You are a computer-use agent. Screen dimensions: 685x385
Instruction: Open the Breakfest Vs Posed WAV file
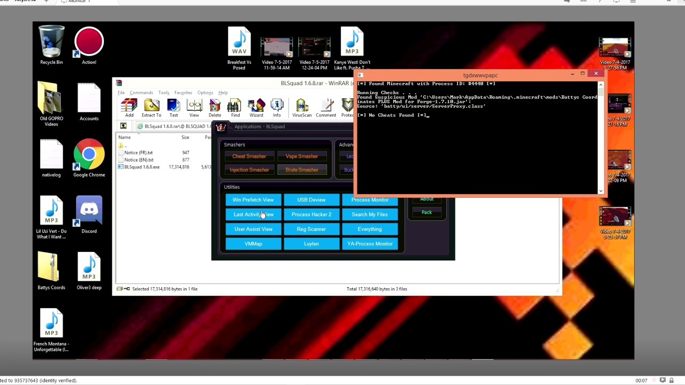(239, 48)
